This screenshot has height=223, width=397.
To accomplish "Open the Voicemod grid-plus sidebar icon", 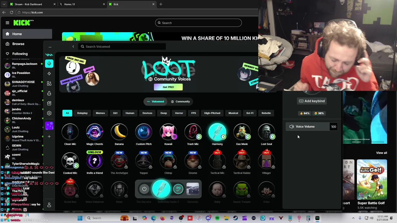I will point(49,83).
